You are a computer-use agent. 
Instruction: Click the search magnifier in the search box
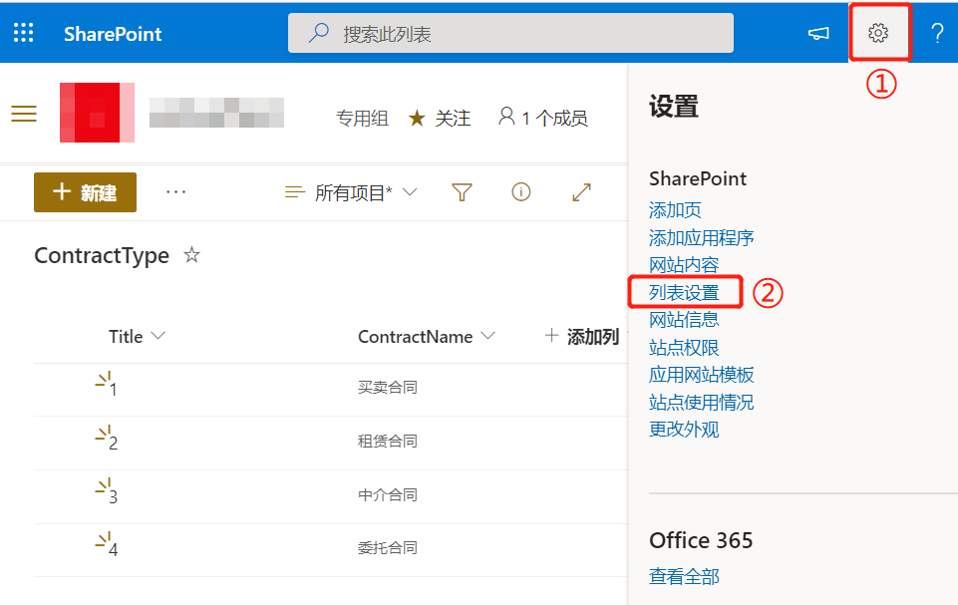(x=317, y=33)
